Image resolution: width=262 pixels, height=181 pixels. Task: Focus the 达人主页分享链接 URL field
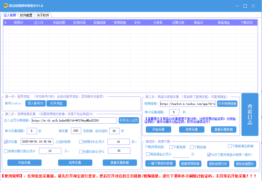pos(74,120)
